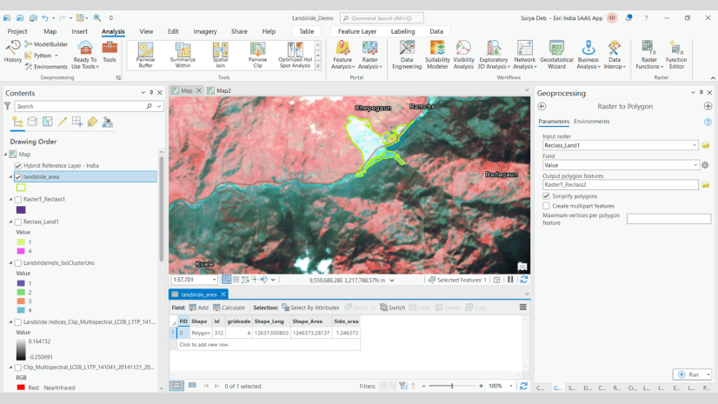This screenshot has height=404, width=718.
Task: Select List By Drawing Order icon
Action: (x=17, y=122)
